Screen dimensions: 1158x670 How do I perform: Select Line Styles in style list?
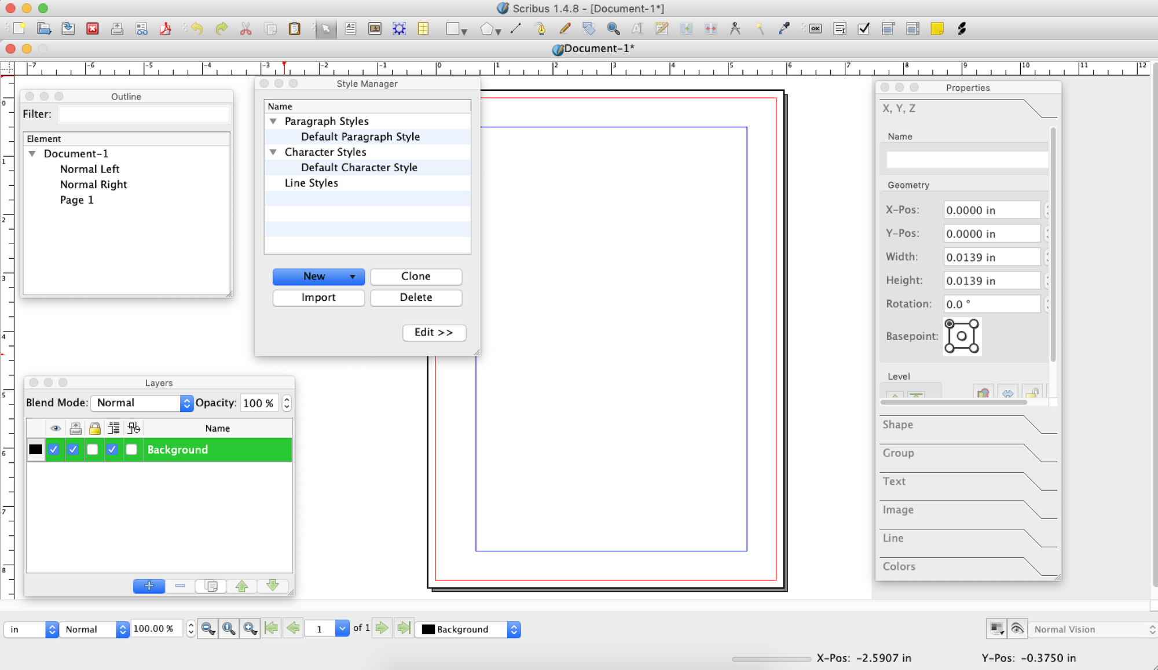click(x=312, y=183)
